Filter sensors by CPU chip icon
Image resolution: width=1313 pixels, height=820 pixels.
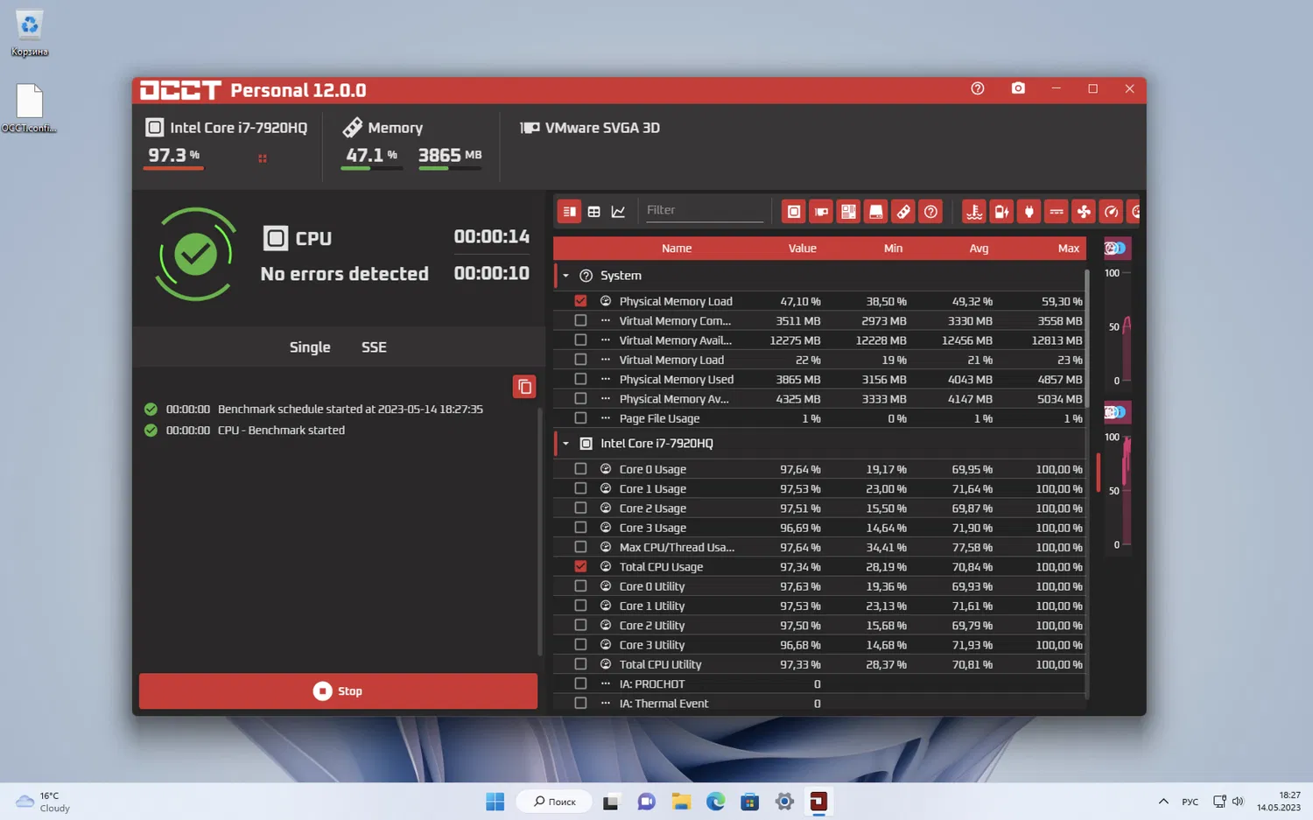pos(793,211)
